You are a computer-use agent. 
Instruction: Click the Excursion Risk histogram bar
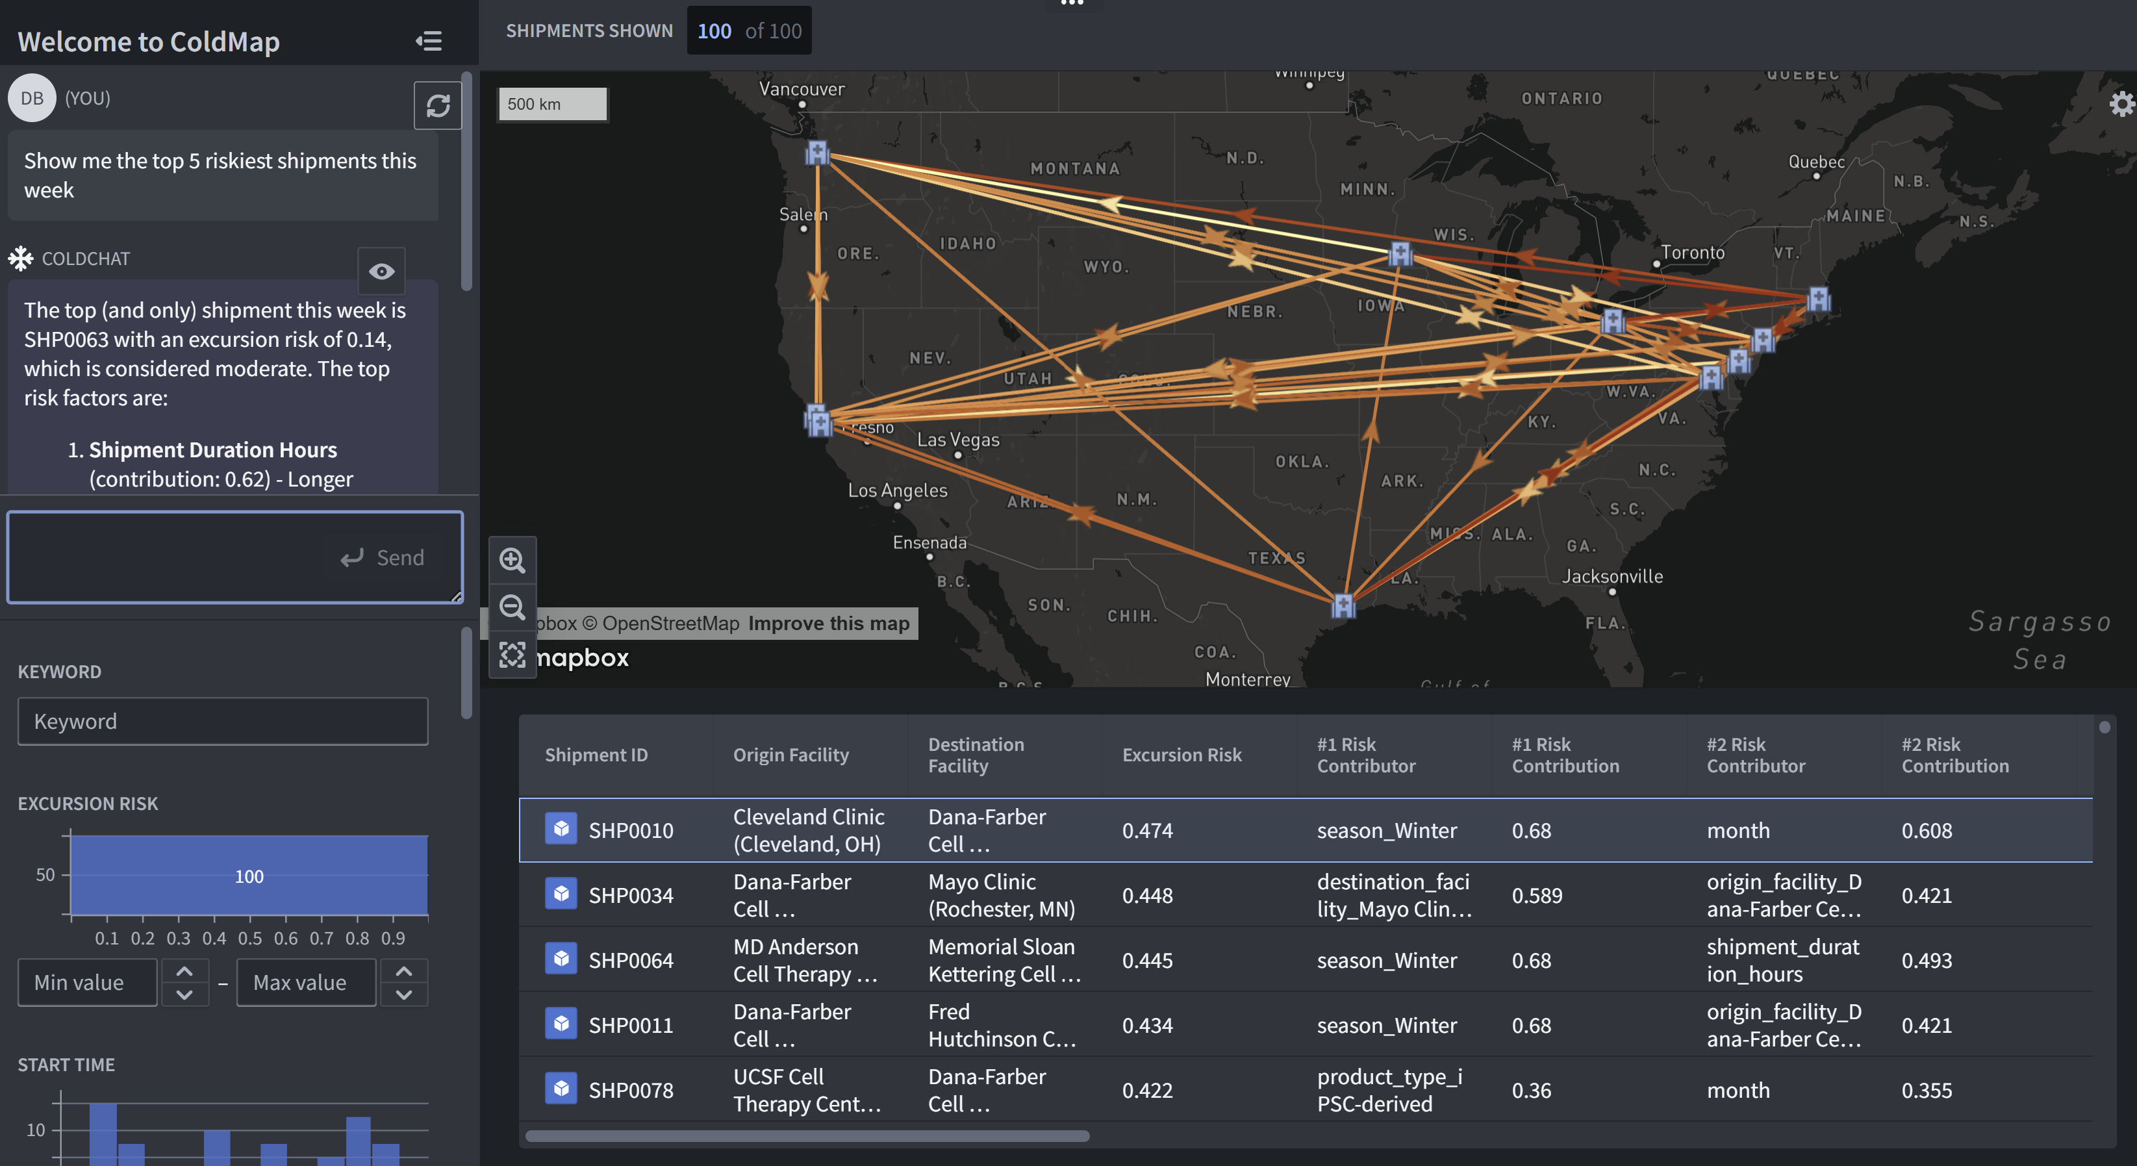point(249,876)
